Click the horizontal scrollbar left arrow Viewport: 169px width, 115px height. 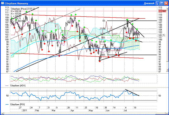[x=2, y=113]
